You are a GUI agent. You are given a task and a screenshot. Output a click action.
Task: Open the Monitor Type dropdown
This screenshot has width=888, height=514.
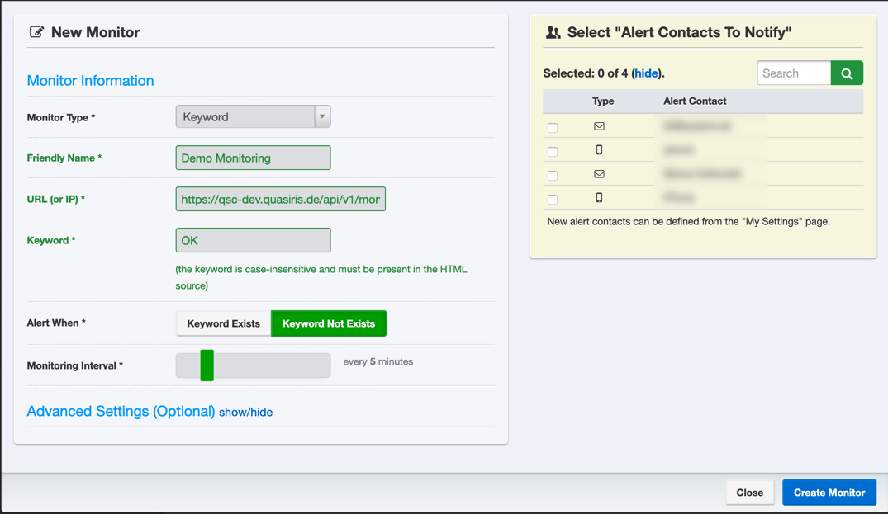coord(253,117)
